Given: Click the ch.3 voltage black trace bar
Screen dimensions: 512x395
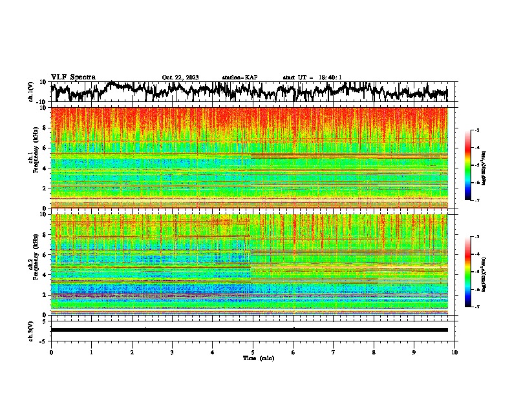Looking at the screenshot, I should (250, 330).
